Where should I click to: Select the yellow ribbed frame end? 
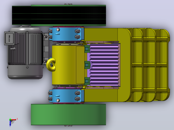coord(150,65)
